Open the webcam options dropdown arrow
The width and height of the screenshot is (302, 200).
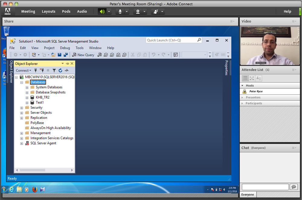tap(145, 11)
